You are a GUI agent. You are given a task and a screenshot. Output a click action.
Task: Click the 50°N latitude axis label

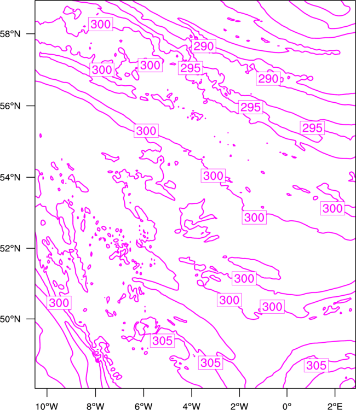tap(10, 319)
